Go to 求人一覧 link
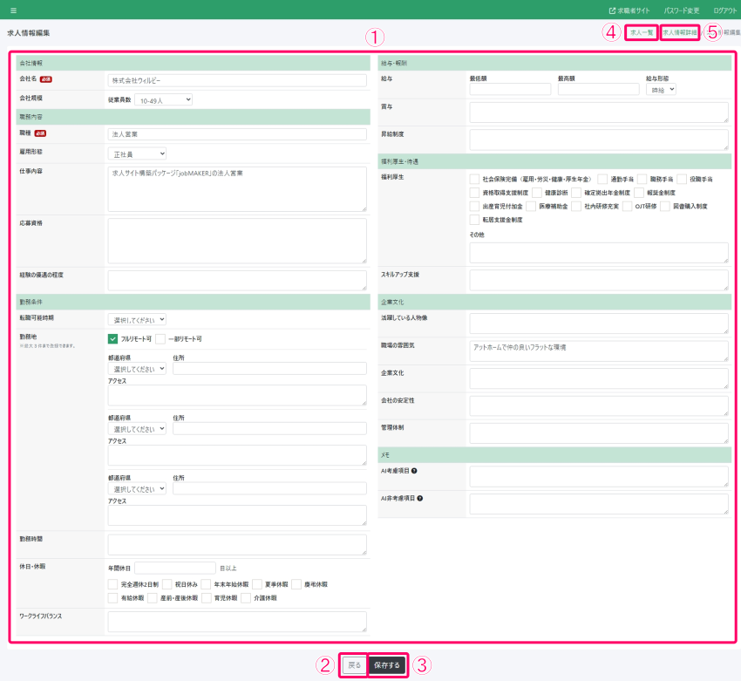Viewport: 741px width, 681px height. [641, 32]
